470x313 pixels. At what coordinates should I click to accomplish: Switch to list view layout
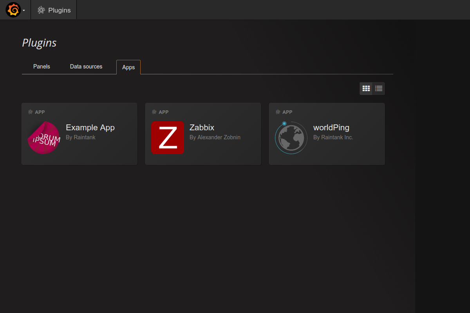click(x=379, y=88)
